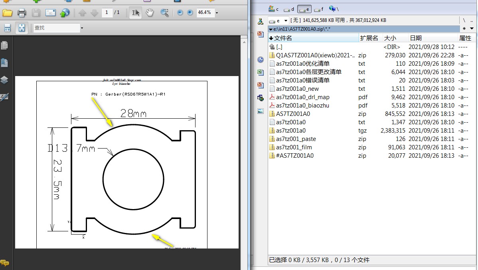
Task: Print the PDF document
Action: coord(22,13)
